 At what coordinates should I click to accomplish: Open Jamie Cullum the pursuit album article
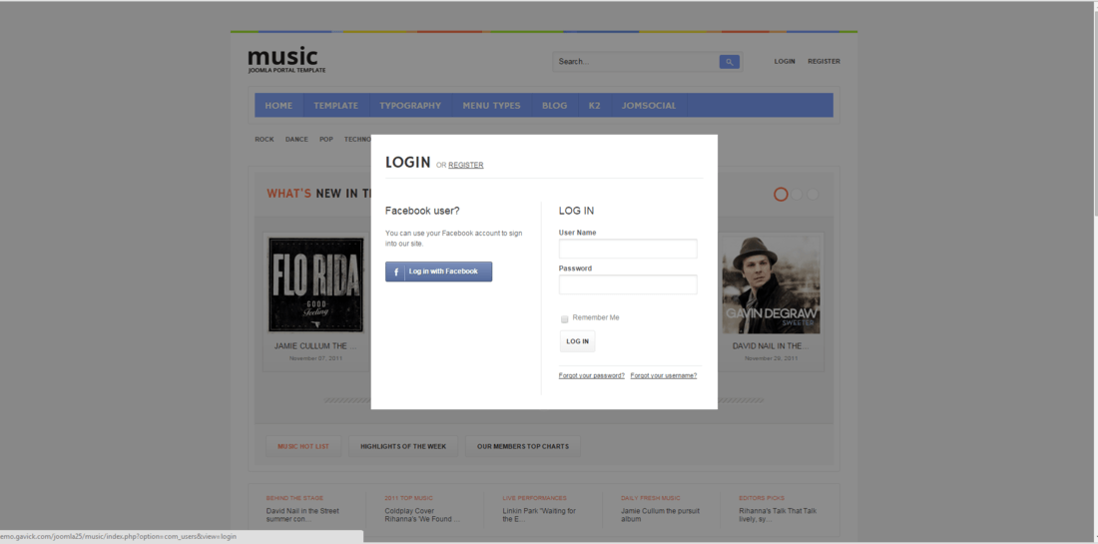coord(661,515)
